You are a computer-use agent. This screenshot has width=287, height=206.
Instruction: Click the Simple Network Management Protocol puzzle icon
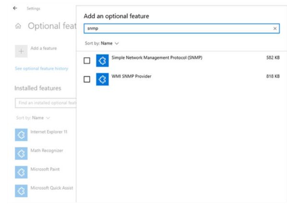[x=102, y=61]
